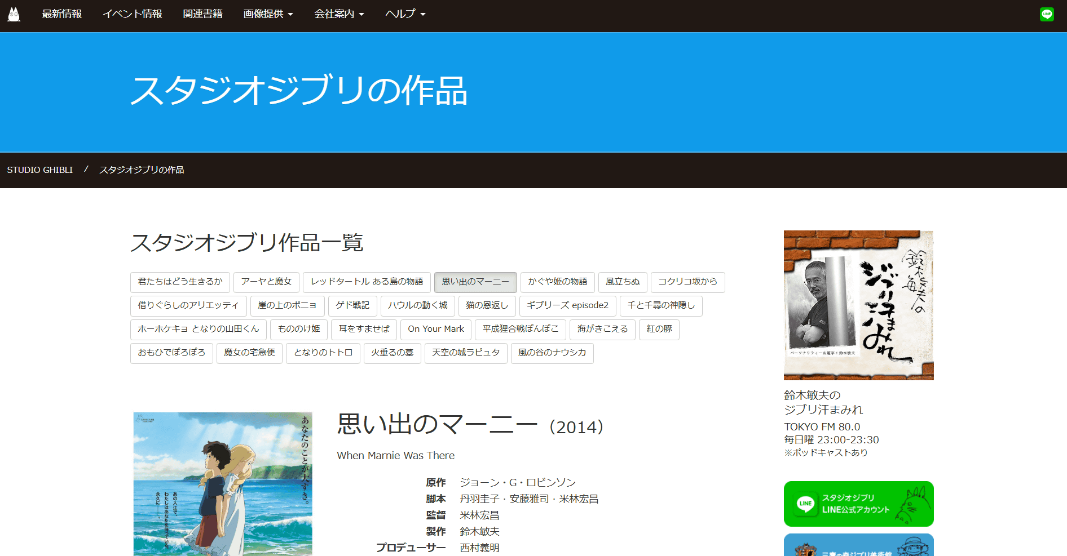Open the green LINE icon in top bar
The width and height of the screenshot is (1067, 556).
[1047, 15]
